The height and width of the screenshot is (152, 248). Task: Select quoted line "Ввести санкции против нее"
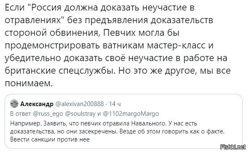click(x=50, y=139)
